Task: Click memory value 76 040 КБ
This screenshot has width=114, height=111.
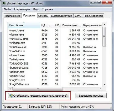Action: 74,68
